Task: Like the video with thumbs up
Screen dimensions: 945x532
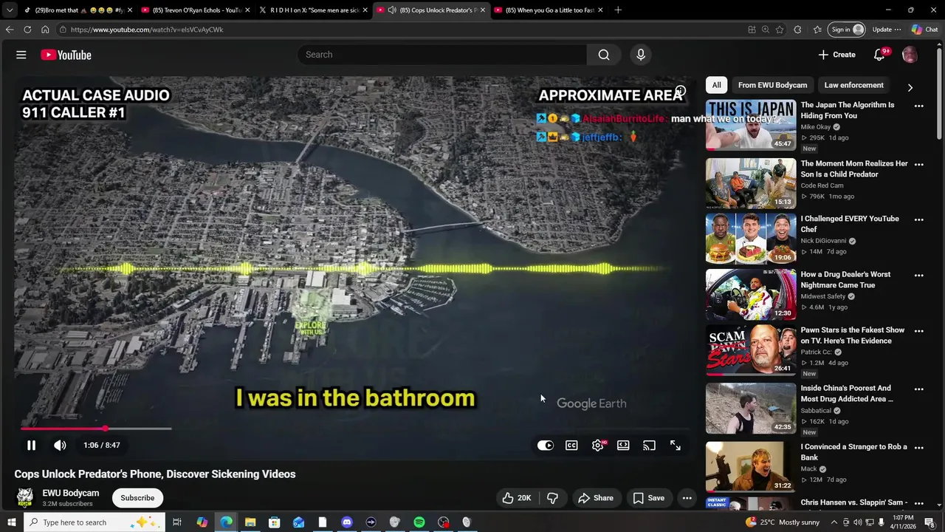Action: [x=516, y=498]
